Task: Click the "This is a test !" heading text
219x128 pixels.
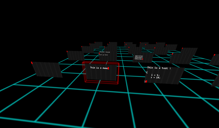Action: coord(159,68)
